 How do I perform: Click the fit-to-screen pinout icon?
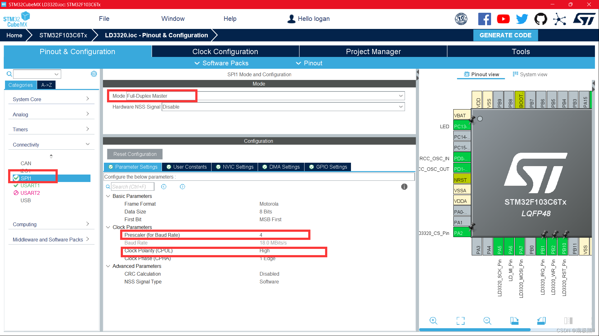click(460, 321)
